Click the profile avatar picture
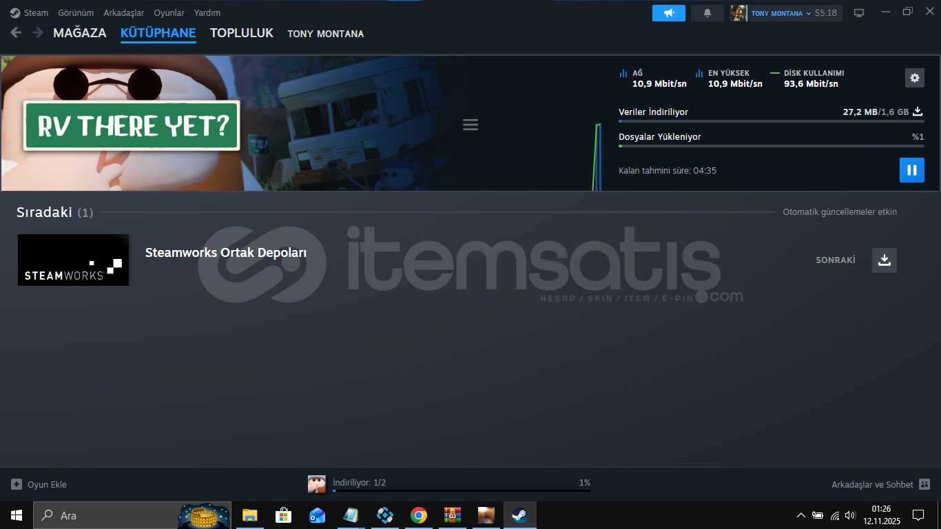Viewport: 941px width, 529px height. (739, 13)
